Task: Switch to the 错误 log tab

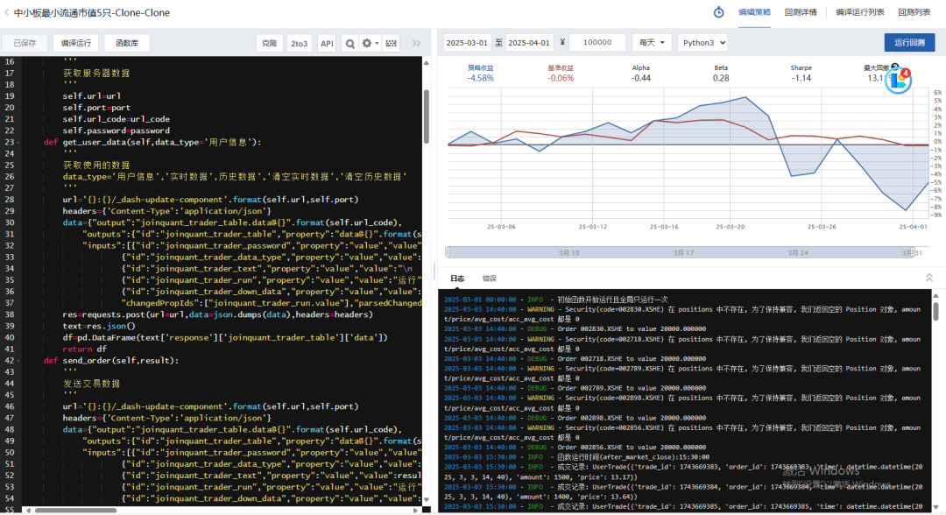Action: tap(490, 279)
